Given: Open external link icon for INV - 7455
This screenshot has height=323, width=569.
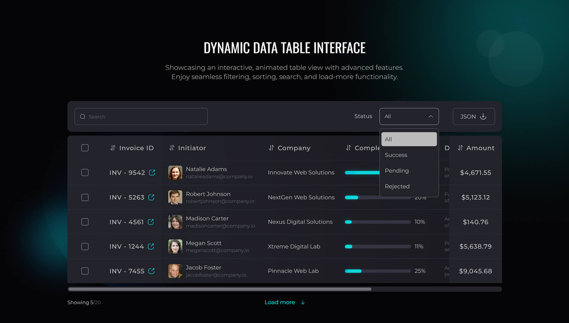Looking at the screenshot, I should (x=151, y=271).
